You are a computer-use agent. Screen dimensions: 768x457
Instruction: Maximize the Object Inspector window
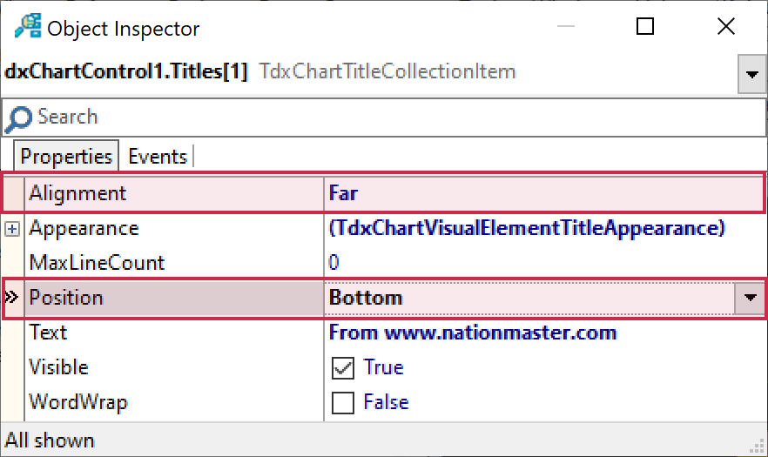pyautogui.click(x=645, y=27)
